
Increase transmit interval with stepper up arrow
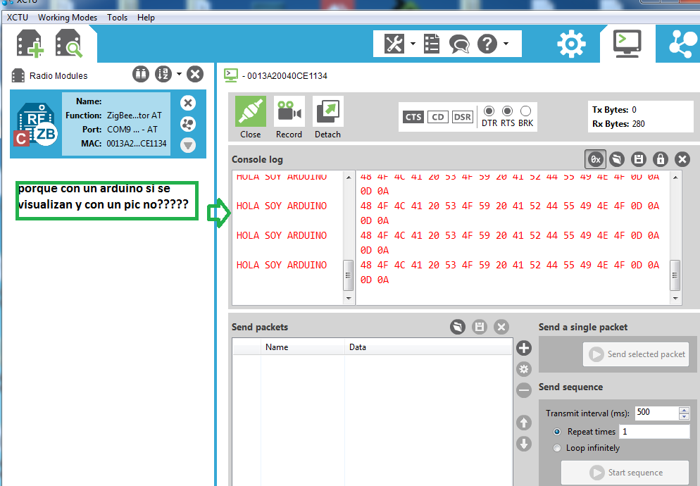684,410
